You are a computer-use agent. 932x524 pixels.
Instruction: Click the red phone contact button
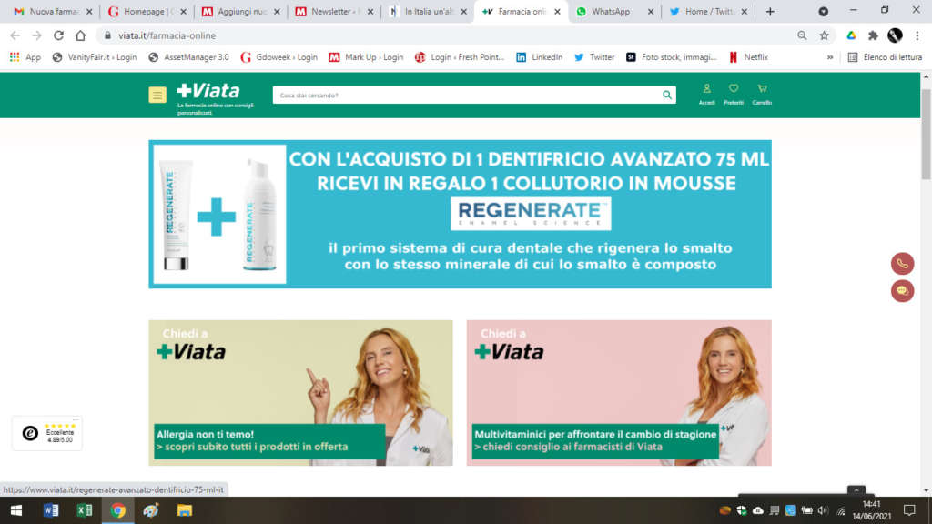pos(902,264)
